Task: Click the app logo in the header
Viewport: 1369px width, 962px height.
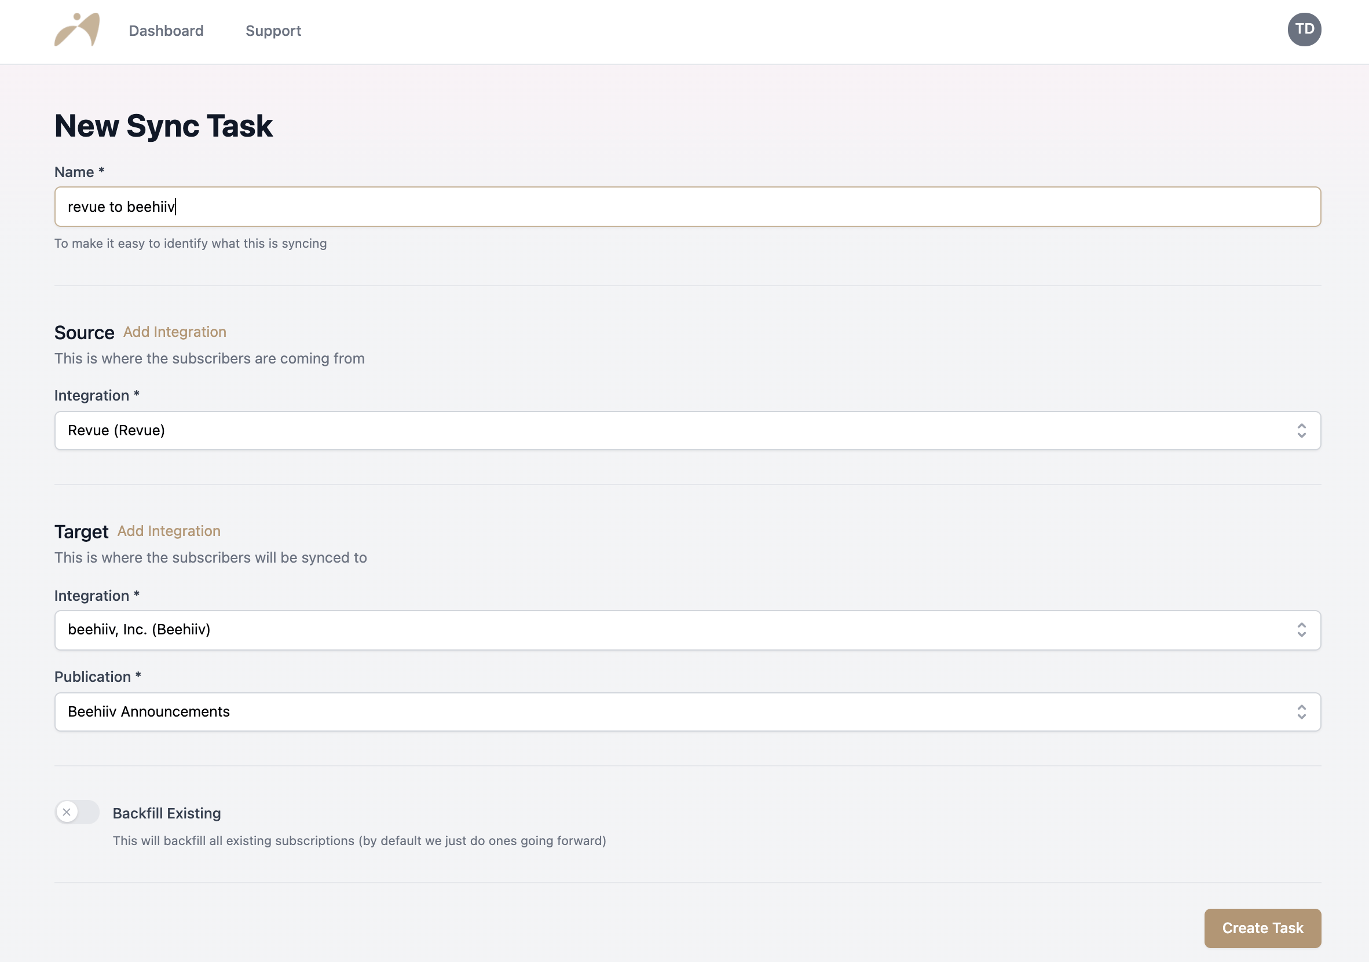Action: coord(77,30)
